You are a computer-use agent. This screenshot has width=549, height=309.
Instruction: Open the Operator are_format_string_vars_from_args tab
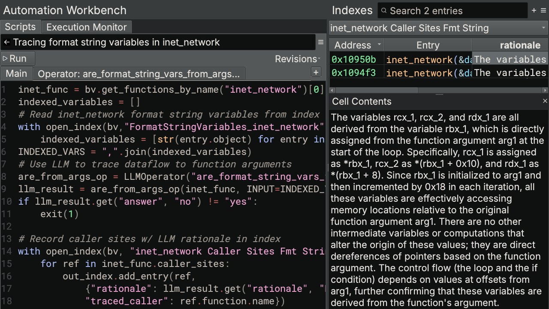139,74
